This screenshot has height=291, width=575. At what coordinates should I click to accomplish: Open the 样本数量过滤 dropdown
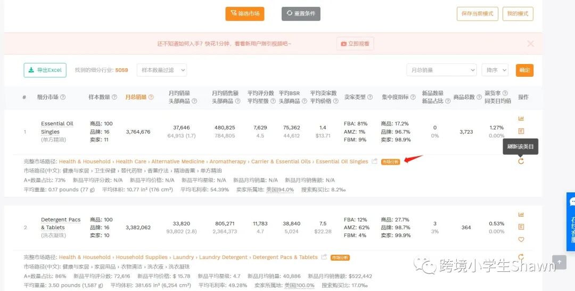tap(162, 70)
